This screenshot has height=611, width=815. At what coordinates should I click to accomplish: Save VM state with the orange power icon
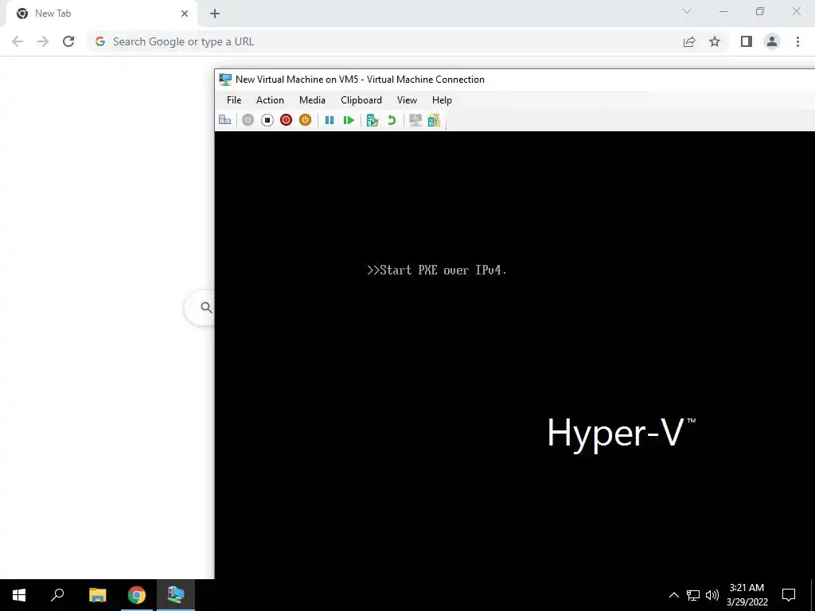pyautogui.click(x=305, y=120)
